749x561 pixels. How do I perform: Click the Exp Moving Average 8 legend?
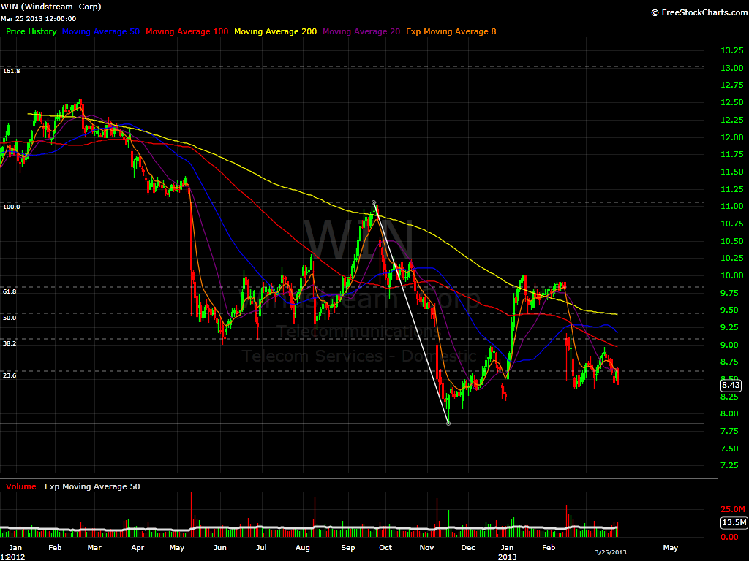tap(445, 32)
